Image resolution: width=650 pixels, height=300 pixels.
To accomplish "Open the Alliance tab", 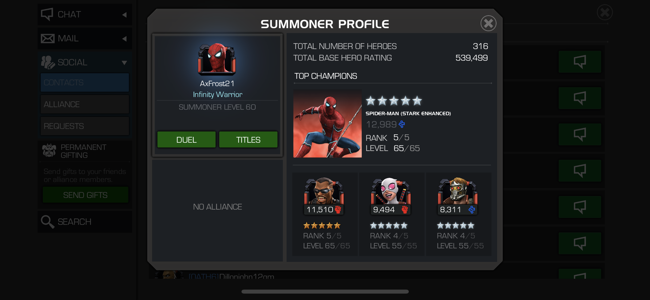I will click(x=85, y=104).
